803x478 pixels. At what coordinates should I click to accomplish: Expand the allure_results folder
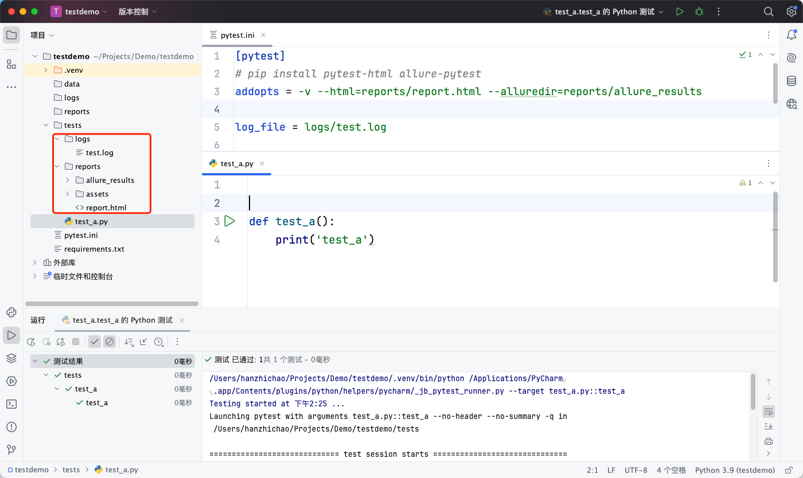point(68,180)
